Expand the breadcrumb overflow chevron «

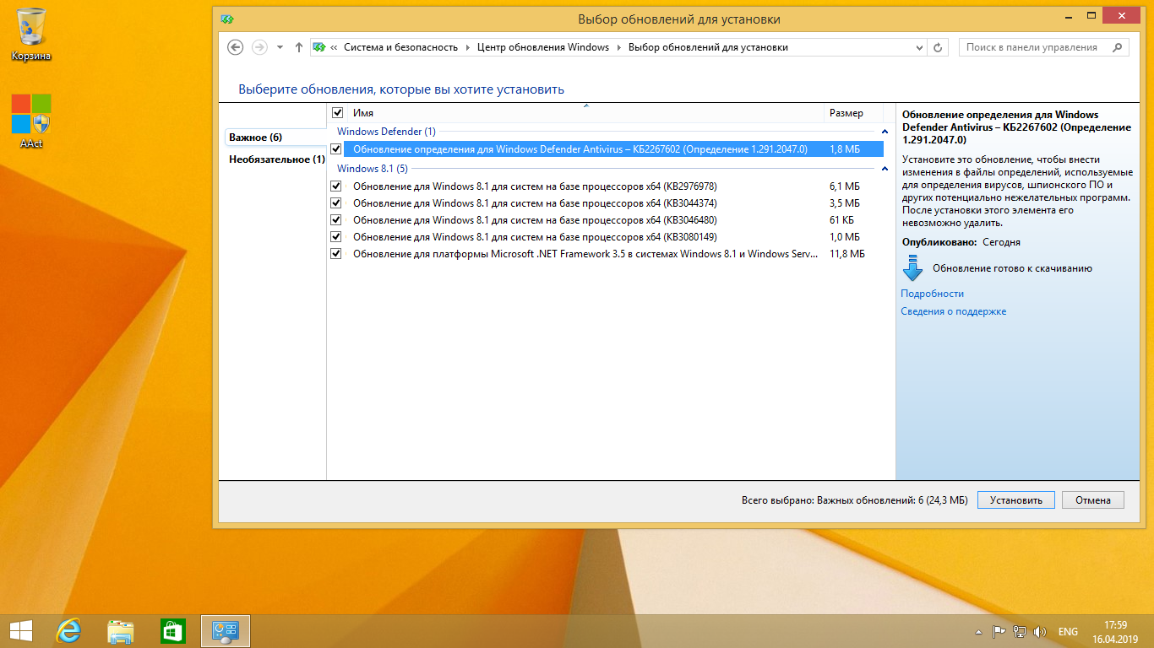tap(335, 47)
